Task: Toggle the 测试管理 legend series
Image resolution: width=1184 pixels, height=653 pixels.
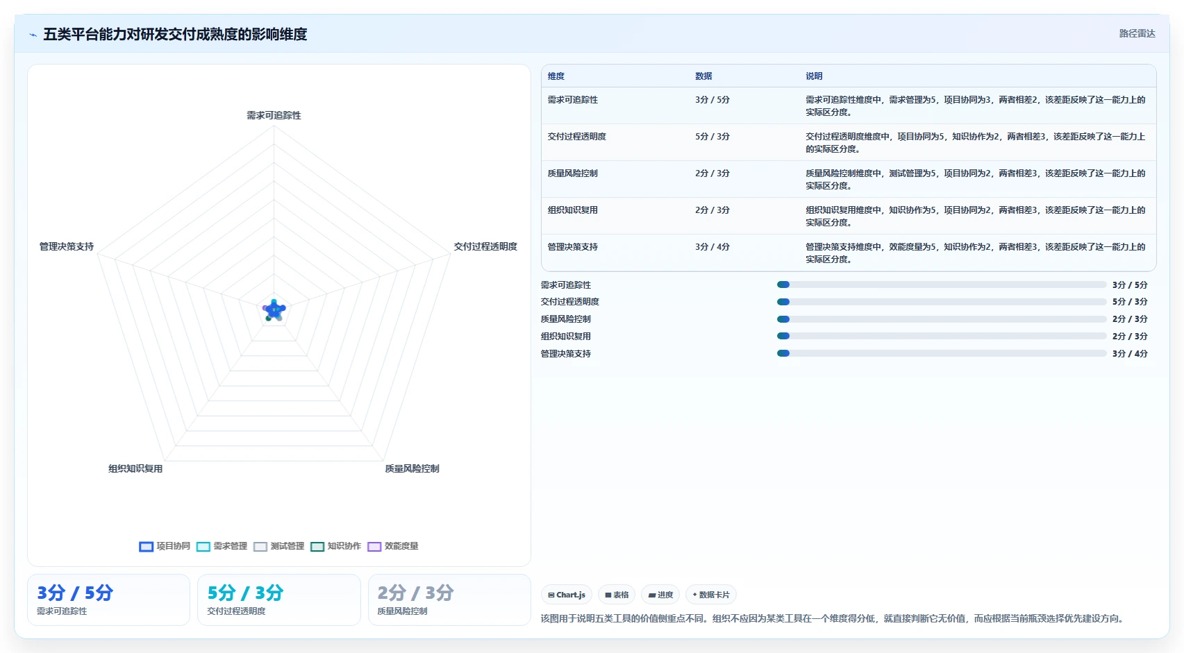Action: (x=278, y=546)
